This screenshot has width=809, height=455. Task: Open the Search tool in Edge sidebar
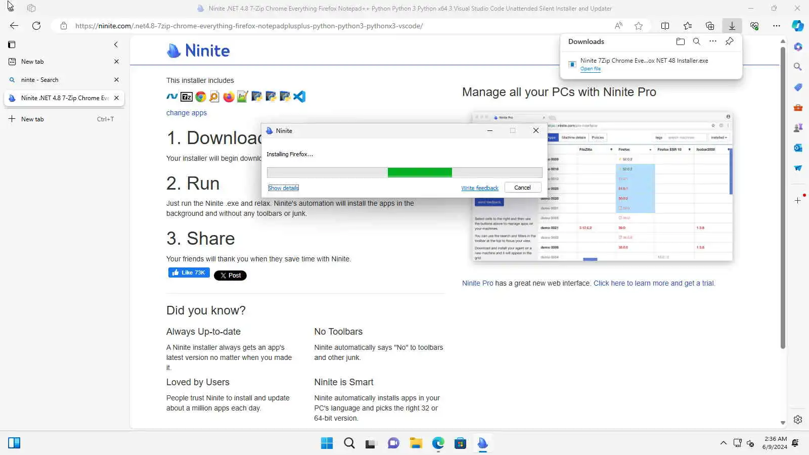(x=798, y=67)
